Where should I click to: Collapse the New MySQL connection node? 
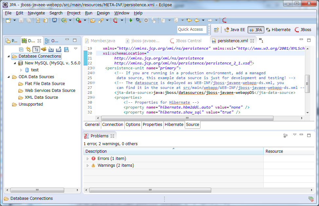(x=15, y=63)
